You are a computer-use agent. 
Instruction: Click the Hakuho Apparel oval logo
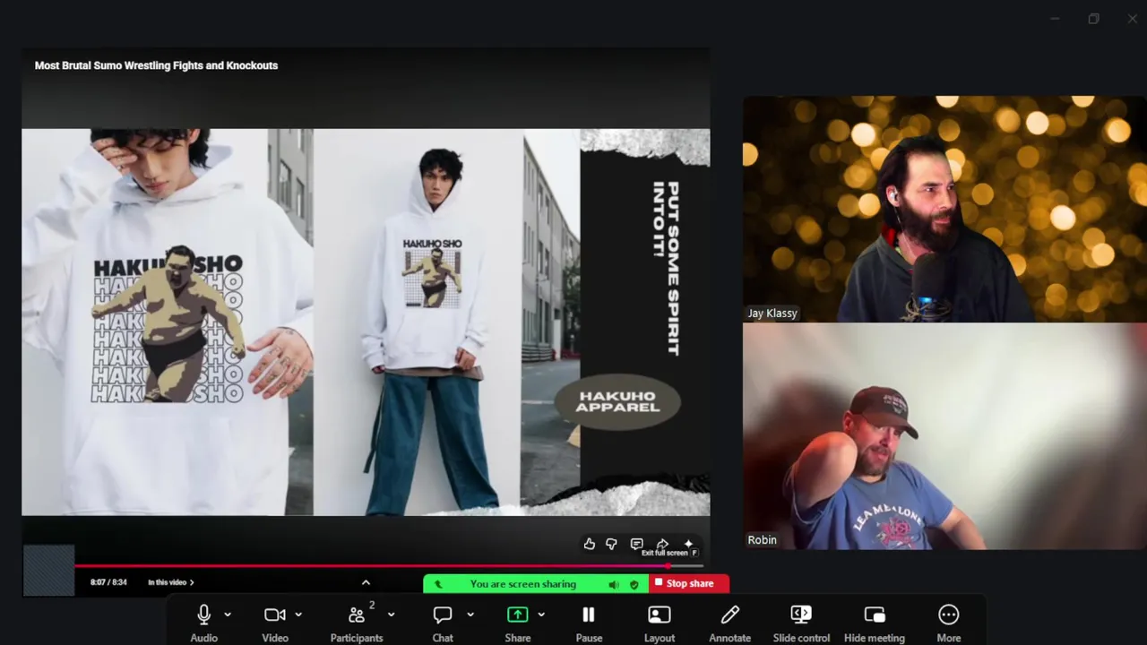click(617, 401)
